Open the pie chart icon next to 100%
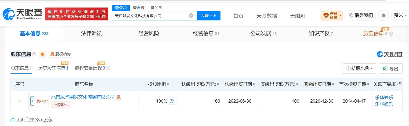 172,101
